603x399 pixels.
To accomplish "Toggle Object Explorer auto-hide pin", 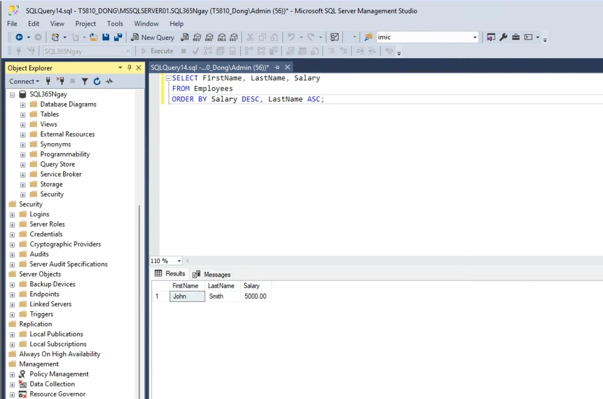I will 130,68.
